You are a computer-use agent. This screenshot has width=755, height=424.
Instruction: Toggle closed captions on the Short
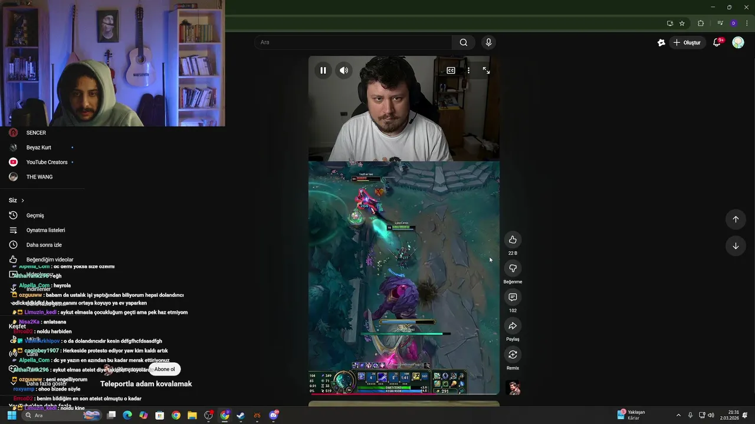pos(451,70)
